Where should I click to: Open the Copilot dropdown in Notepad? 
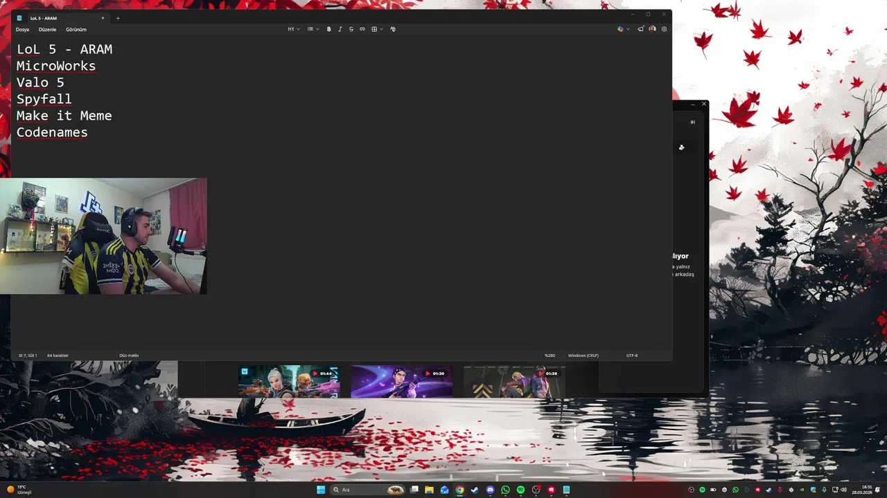pyautogui.click(x=624, y=29)
